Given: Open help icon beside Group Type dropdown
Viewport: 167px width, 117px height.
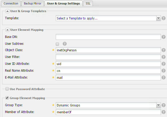Looking at the screenshot, I should pyautogui.click(x=164, y=105).
